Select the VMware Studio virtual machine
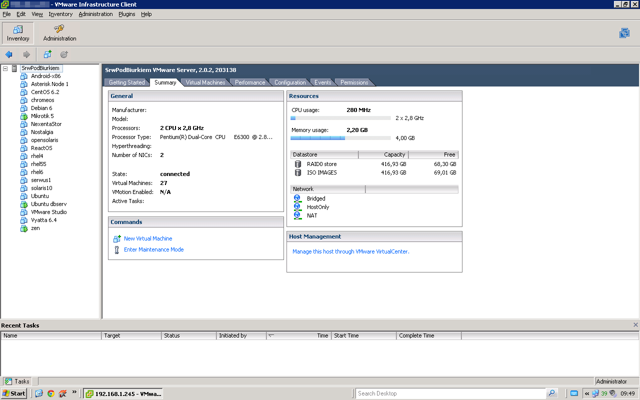Screen dimensions: 640x400 pos(49,212)
